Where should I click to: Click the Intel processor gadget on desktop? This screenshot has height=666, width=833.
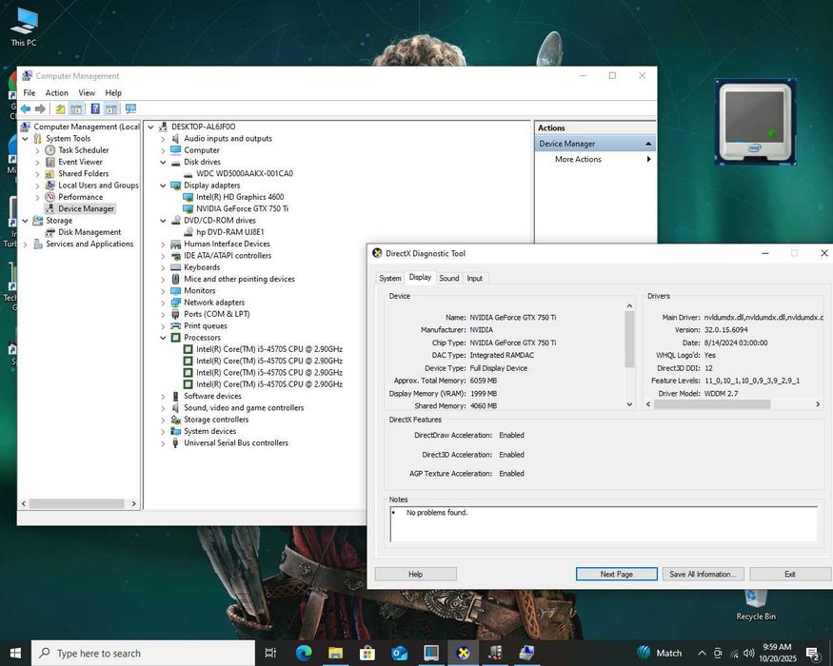755,122
